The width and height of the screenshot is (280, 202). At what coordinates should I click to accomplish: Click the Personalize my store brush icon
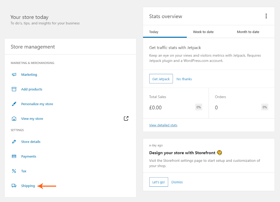(x=14, y=104)
